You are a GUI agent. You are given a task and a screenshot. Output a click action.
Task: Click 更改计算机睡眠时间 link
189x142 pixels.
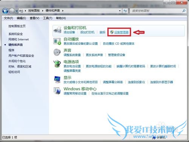163,66
